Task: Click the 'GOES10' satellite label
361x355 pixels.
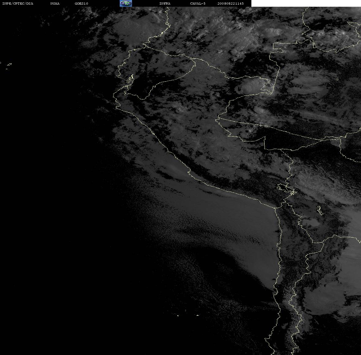Action: tap(81, 3)
